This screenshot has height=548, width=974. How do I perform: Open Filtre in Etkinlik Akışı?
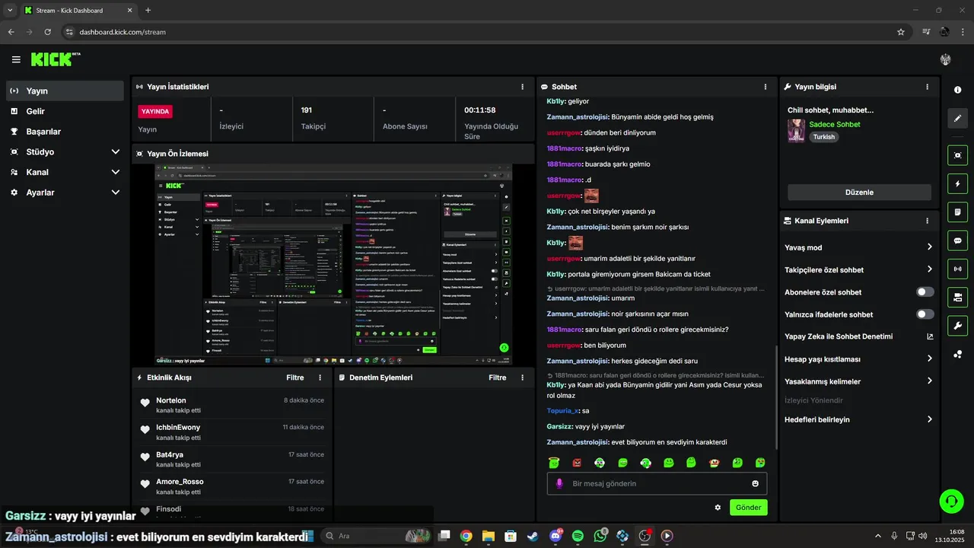(x=294, y=378)
